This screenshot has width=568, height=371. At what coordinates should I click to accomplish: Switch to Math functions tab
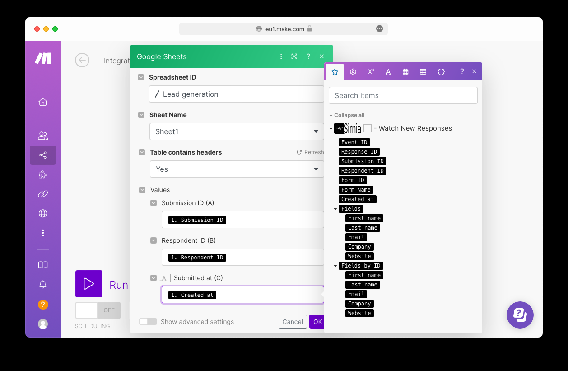click(x=371, y=71)
